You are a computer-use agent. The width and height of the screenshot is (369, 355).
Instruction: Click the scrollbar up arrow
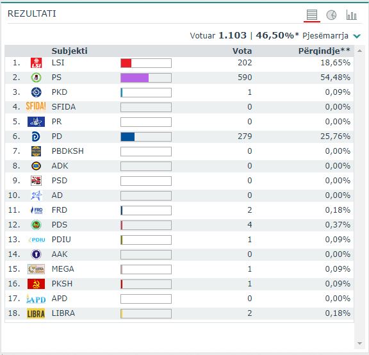pyautogui.click(x=359, y=51)
